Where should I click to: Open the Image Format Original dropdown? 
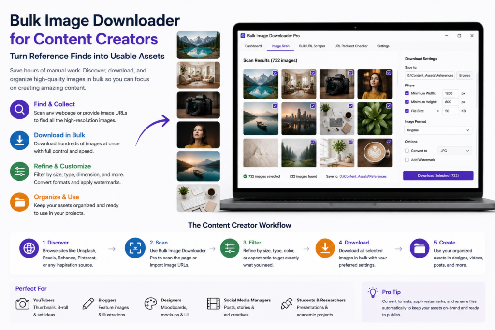[x=438, y=130]
